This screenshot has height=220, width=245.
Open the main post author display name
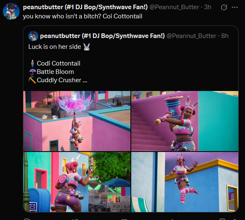click(x=85, y=7)
